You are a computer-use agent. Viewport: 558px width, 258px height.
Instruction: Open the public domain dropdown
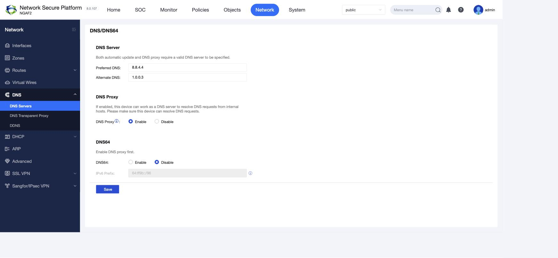[x=364, y=10]
